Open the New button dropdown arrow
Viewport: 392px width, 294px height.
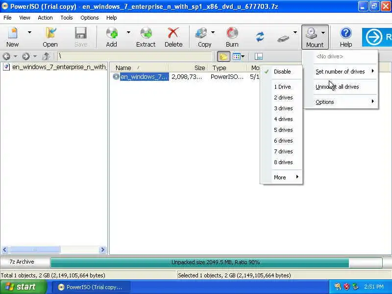coord(29,32)
